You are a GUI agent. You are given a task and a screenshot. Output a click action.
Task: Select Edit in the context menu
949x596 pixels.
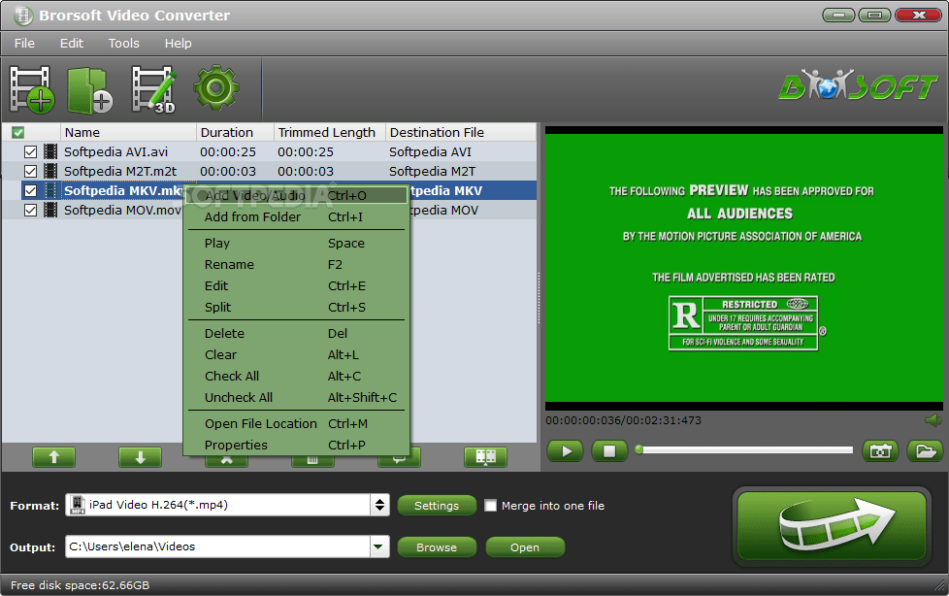[x=296, y=285]
